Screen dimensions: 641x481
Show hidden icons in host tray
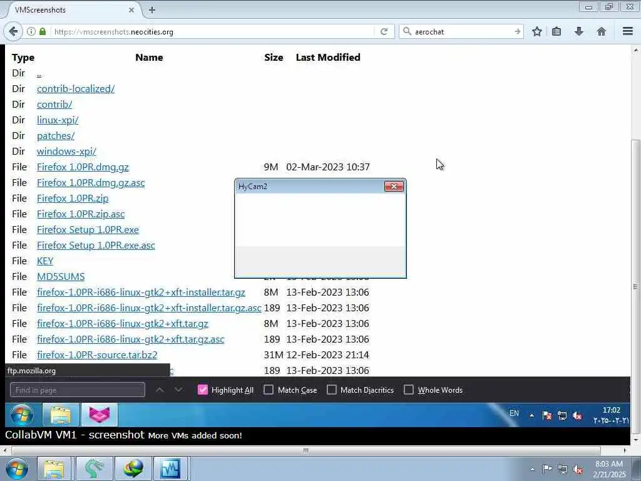coord(532,469)
